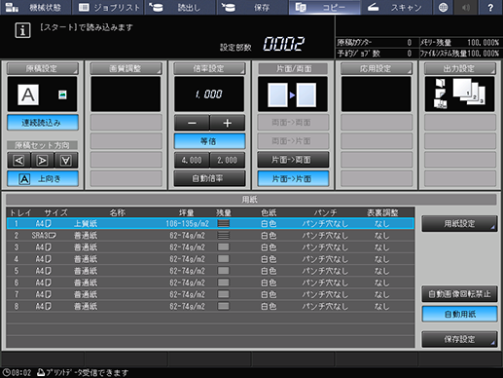Select original direction rotated-left A icon
The height and width of the screenshot is (378, 503).
pos(18,160)
